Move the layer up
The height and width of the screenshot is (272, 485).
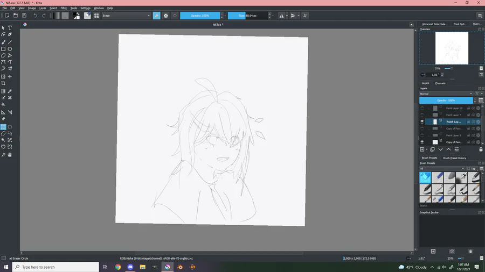click(x=448, y=149)
